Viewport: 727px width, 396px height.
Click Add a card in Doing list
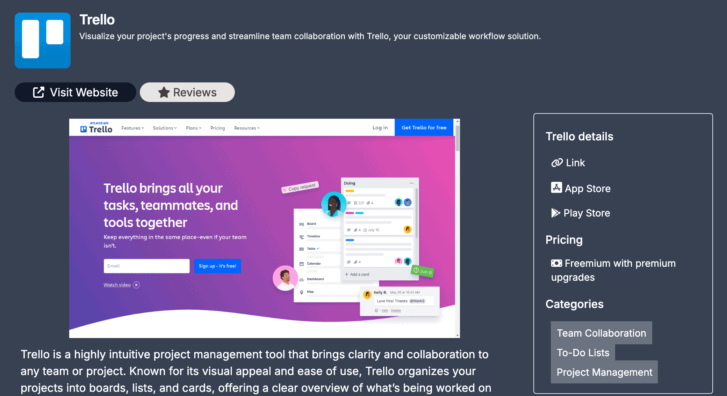(x=357, y=274)
